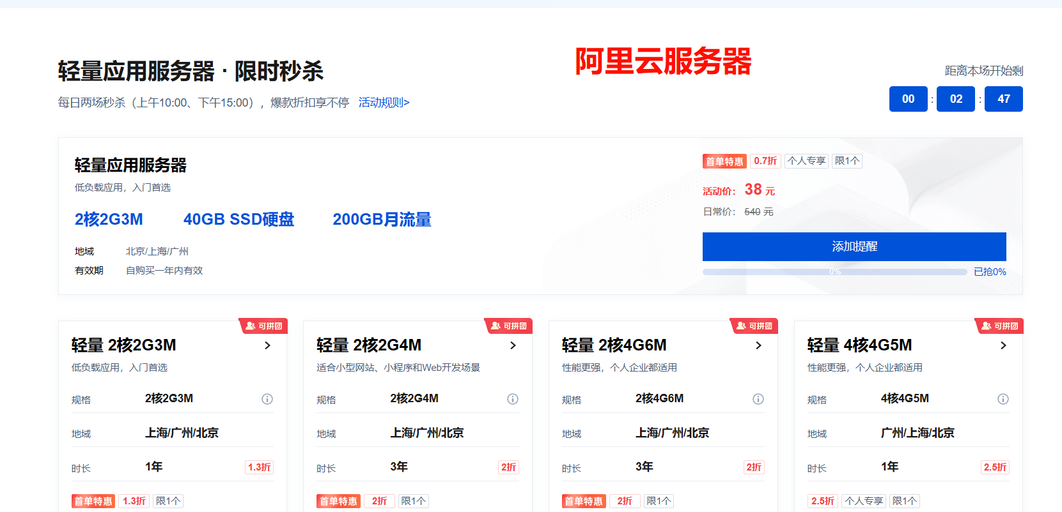Click 首单特惠 tag at bottom of 2核4G6M card

pos(584,501)
